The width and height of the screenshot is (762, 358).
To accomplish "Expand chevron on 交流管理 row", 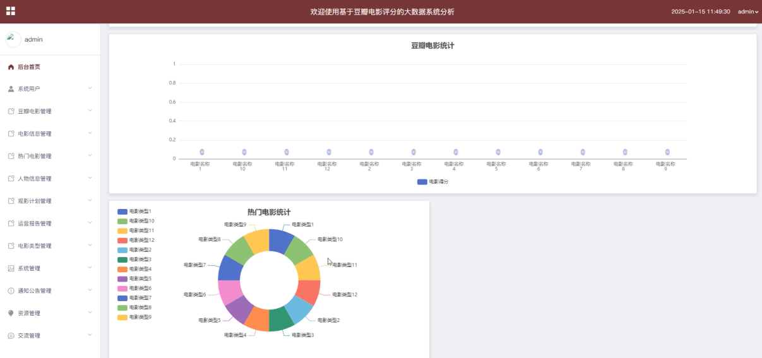I will pyautogui.click(x=90, y=335).
